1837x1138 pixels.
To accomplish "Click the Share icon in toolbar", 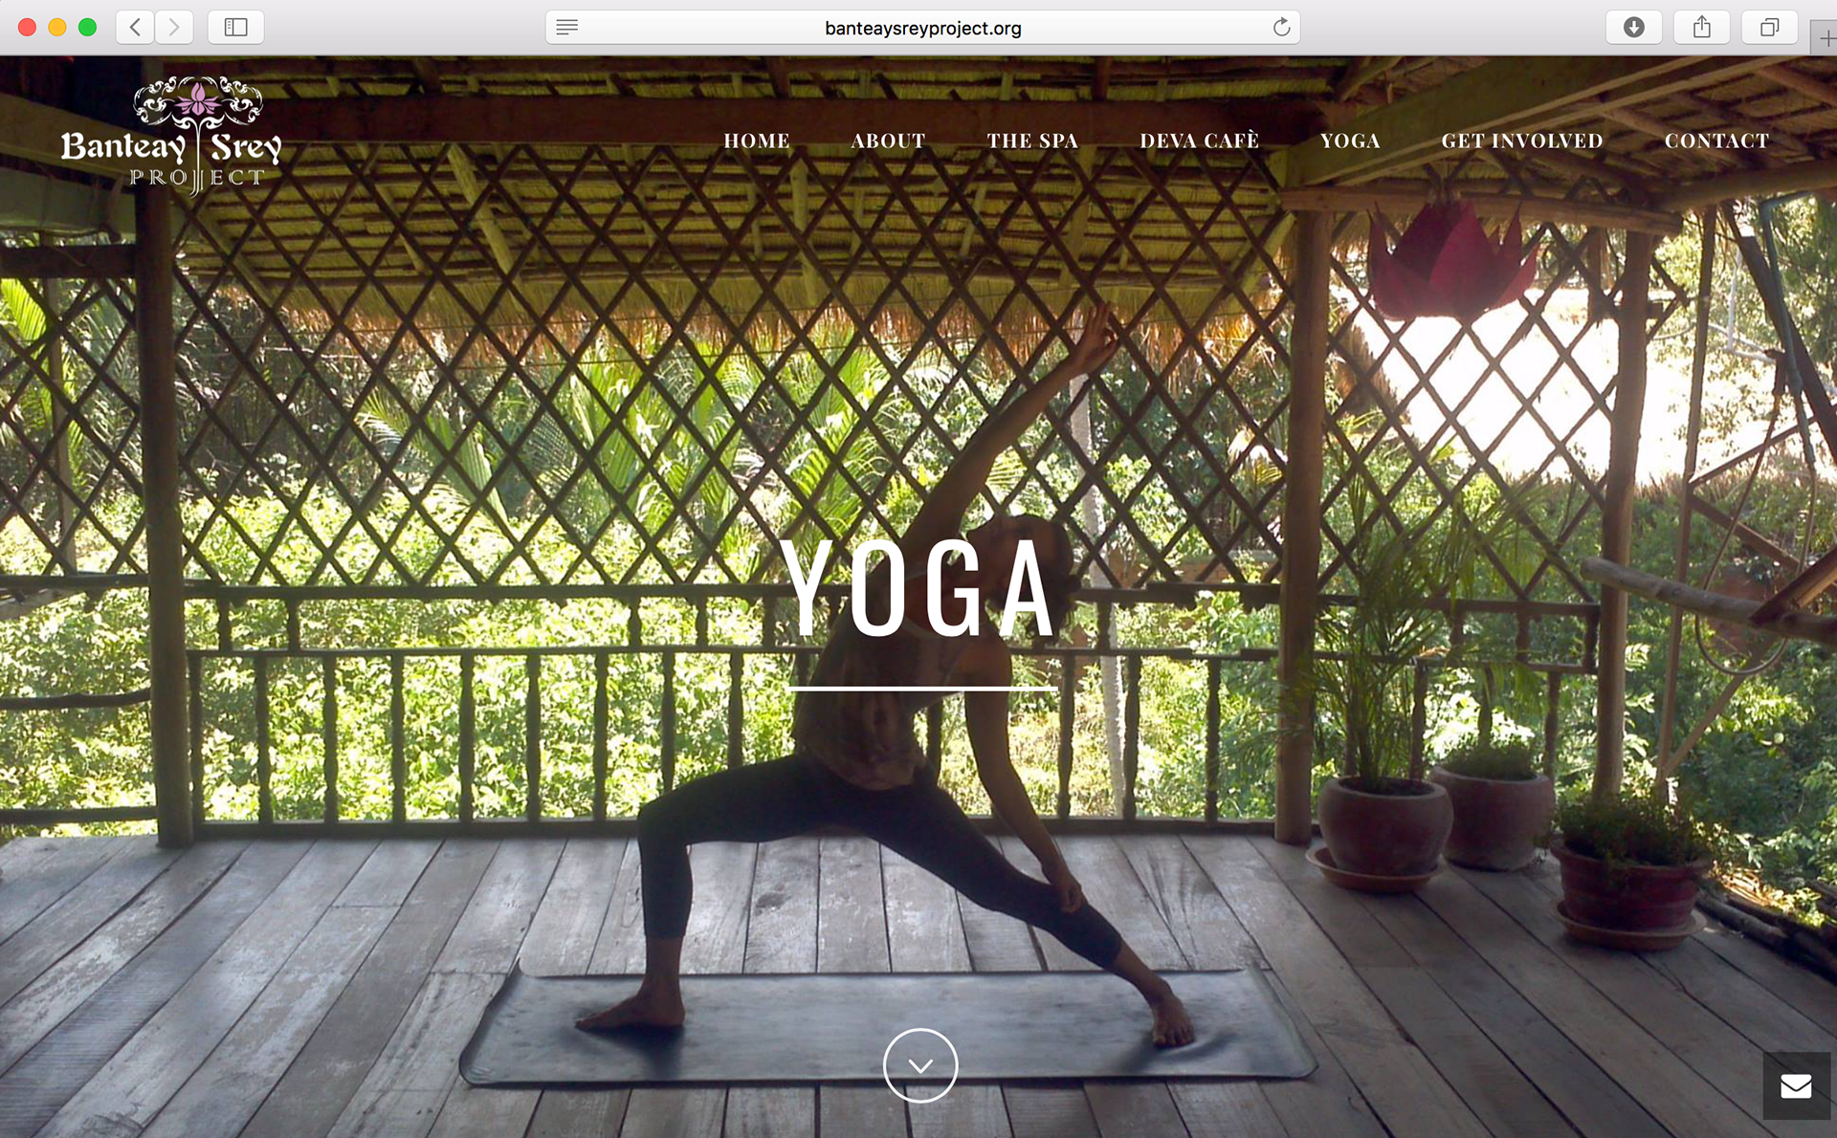I will [1701, 27].
